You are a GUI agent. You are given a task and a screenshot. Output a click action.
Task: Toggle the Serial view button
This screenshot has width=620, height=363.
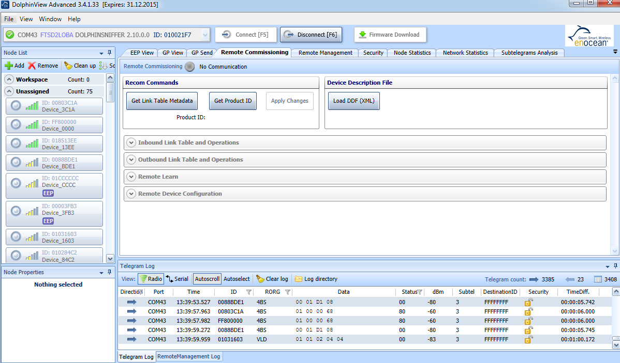[x=177, y=279]
